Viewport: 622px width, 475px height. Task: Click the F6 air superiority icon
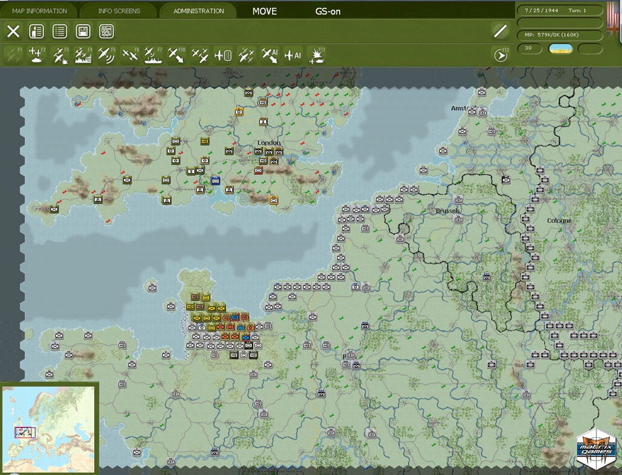pos(129,55)
